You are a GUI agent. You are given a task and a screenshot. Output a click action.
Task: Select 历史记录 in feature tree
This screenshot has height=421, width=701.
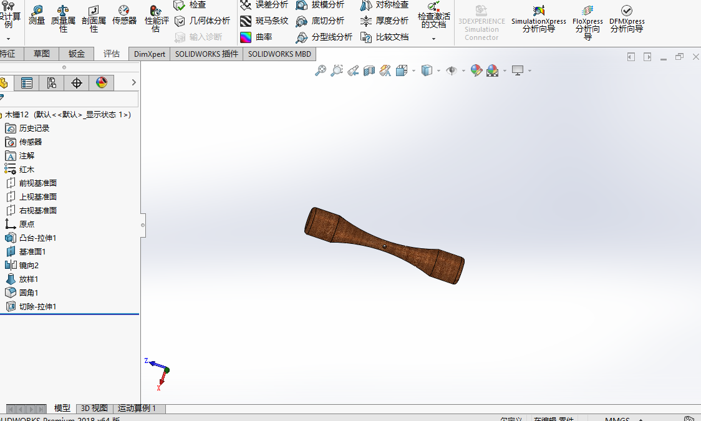coord(27,128)
